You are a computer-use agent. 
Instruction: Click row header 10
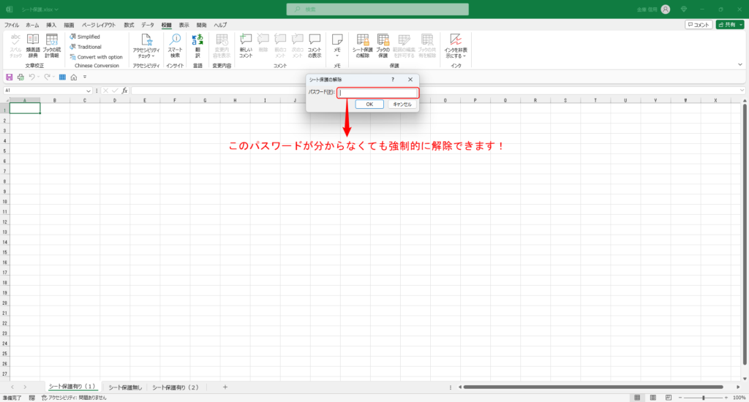click(x=5, y=202)
